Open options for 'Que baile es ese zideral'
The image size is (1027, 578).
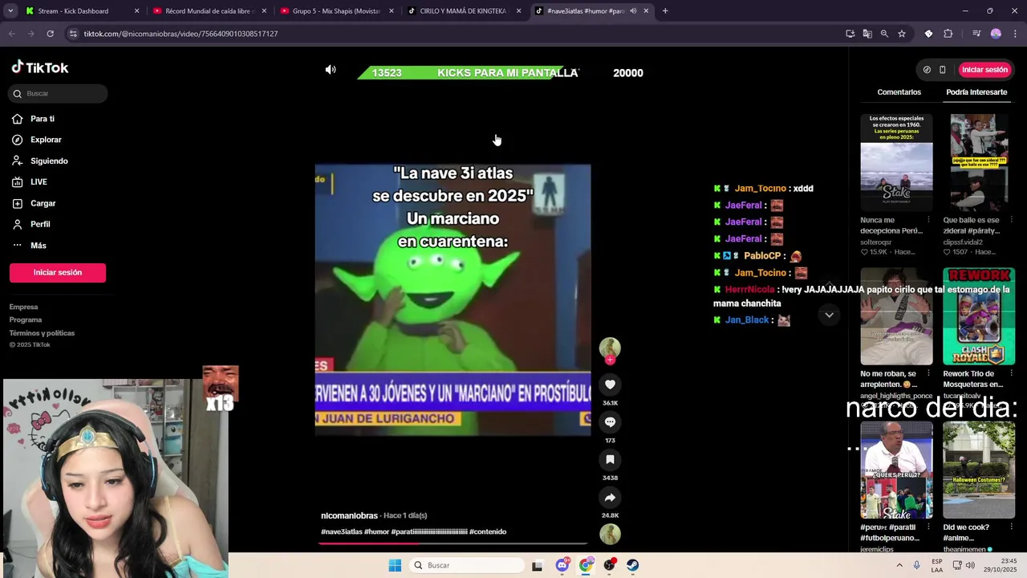click(x=1010, y=220)
